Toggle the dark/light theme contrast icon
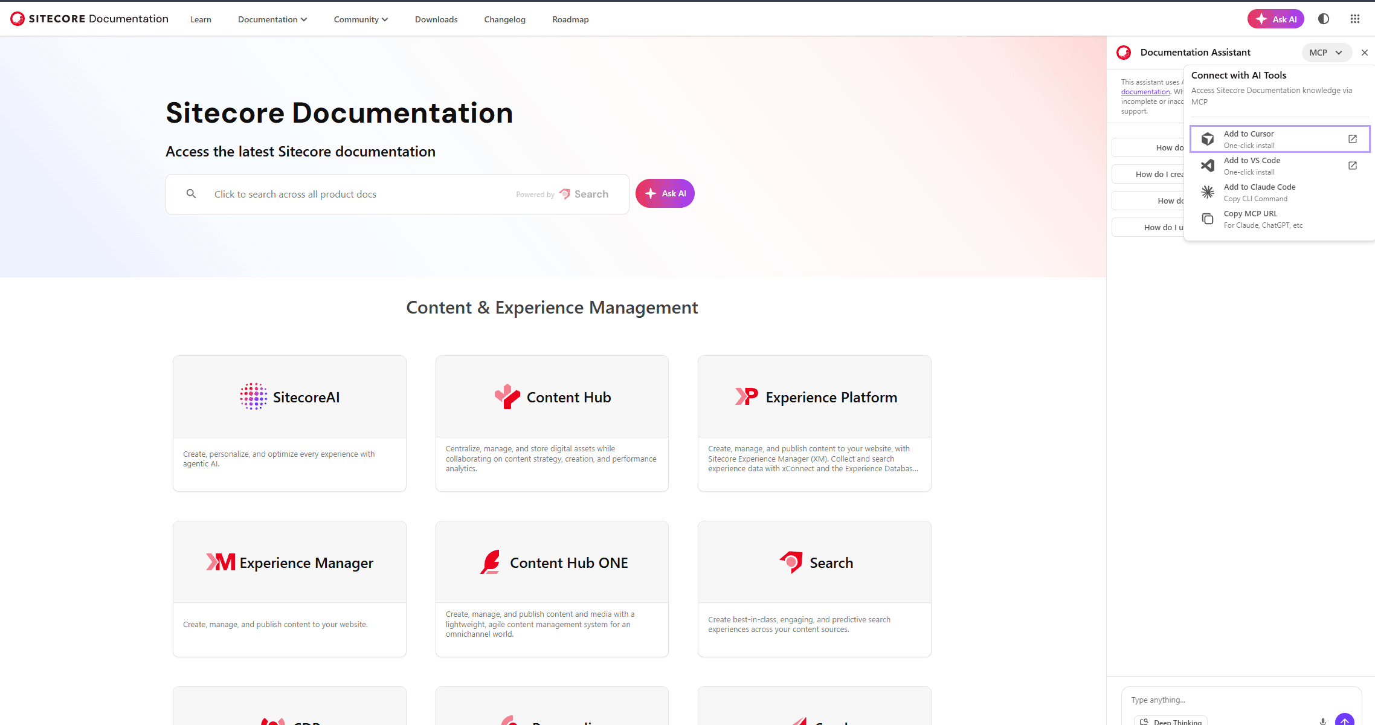Image resolution: width=1375 pixels, height=725 pixels. (x=1324, y=19)
